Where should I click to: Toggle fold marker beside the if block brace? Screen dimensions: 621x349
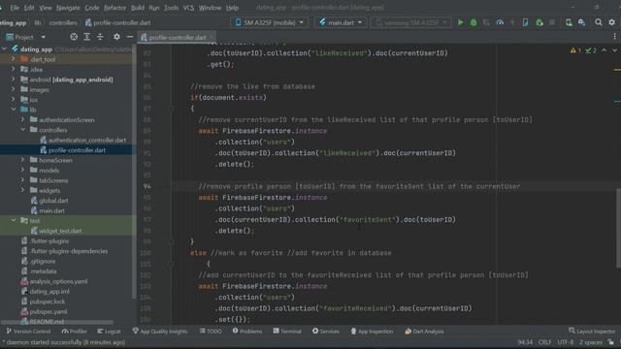171,109
